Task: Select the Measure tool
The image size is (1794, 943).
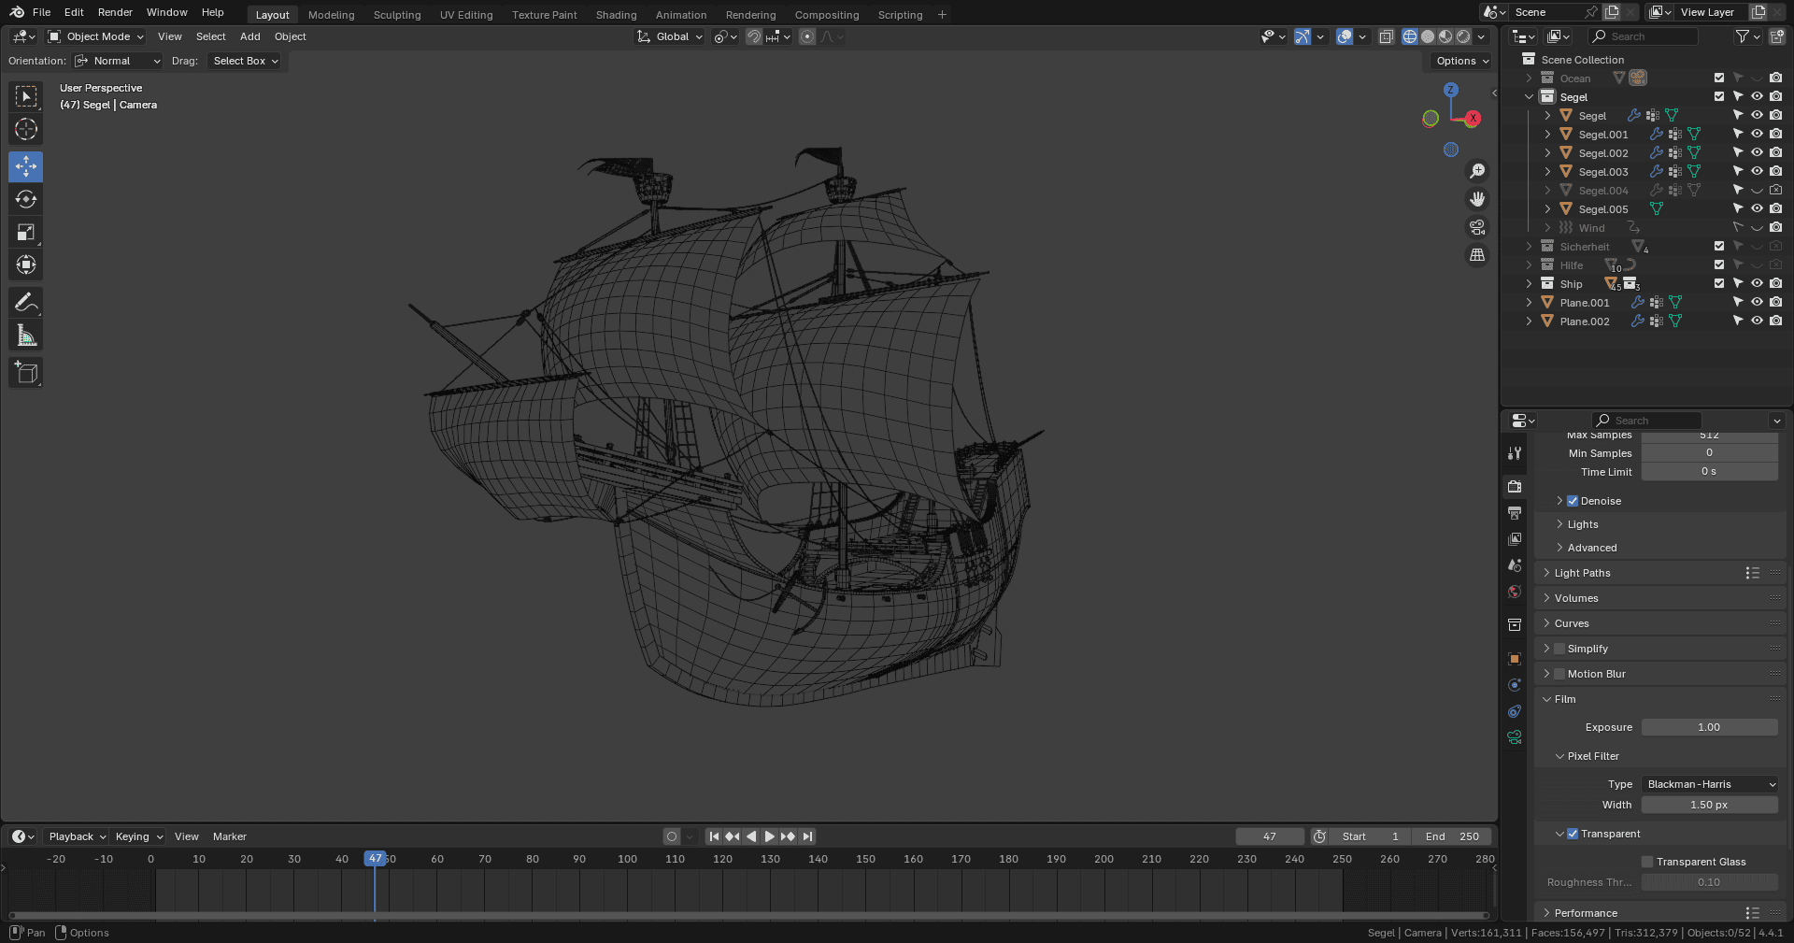Action: point(26,336)
